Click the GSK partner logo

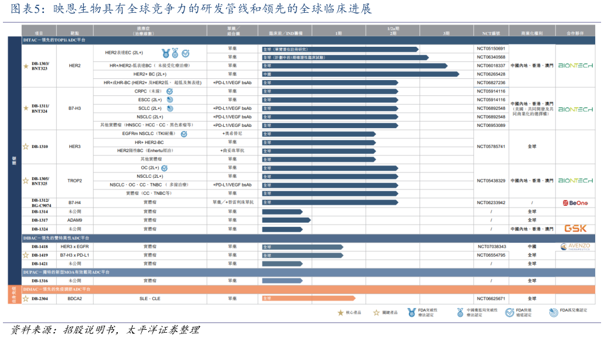[575, 229]
